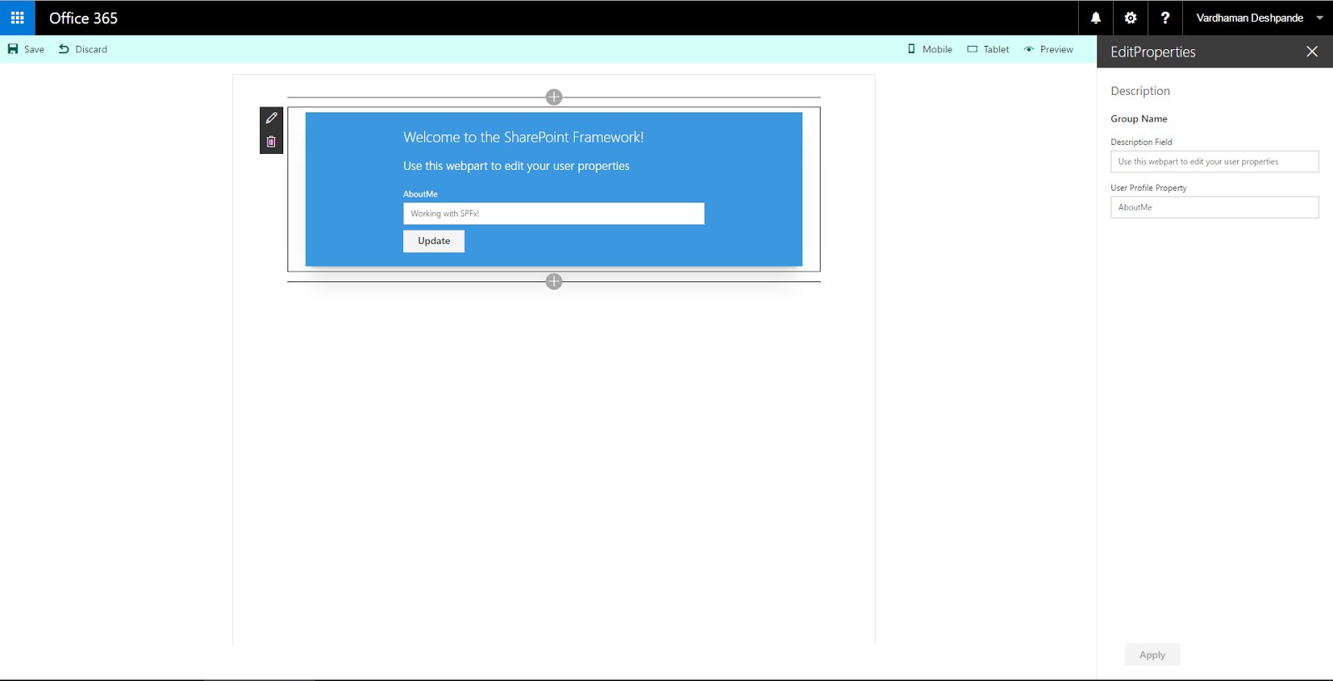
Task: Click the Description Field label
Action: (1141, 142)
